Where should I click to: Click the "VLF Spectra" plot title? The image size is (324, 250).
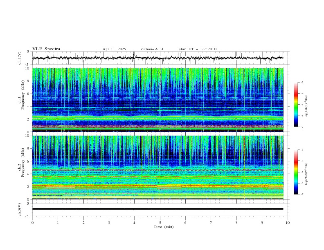(x=46, y=49)
